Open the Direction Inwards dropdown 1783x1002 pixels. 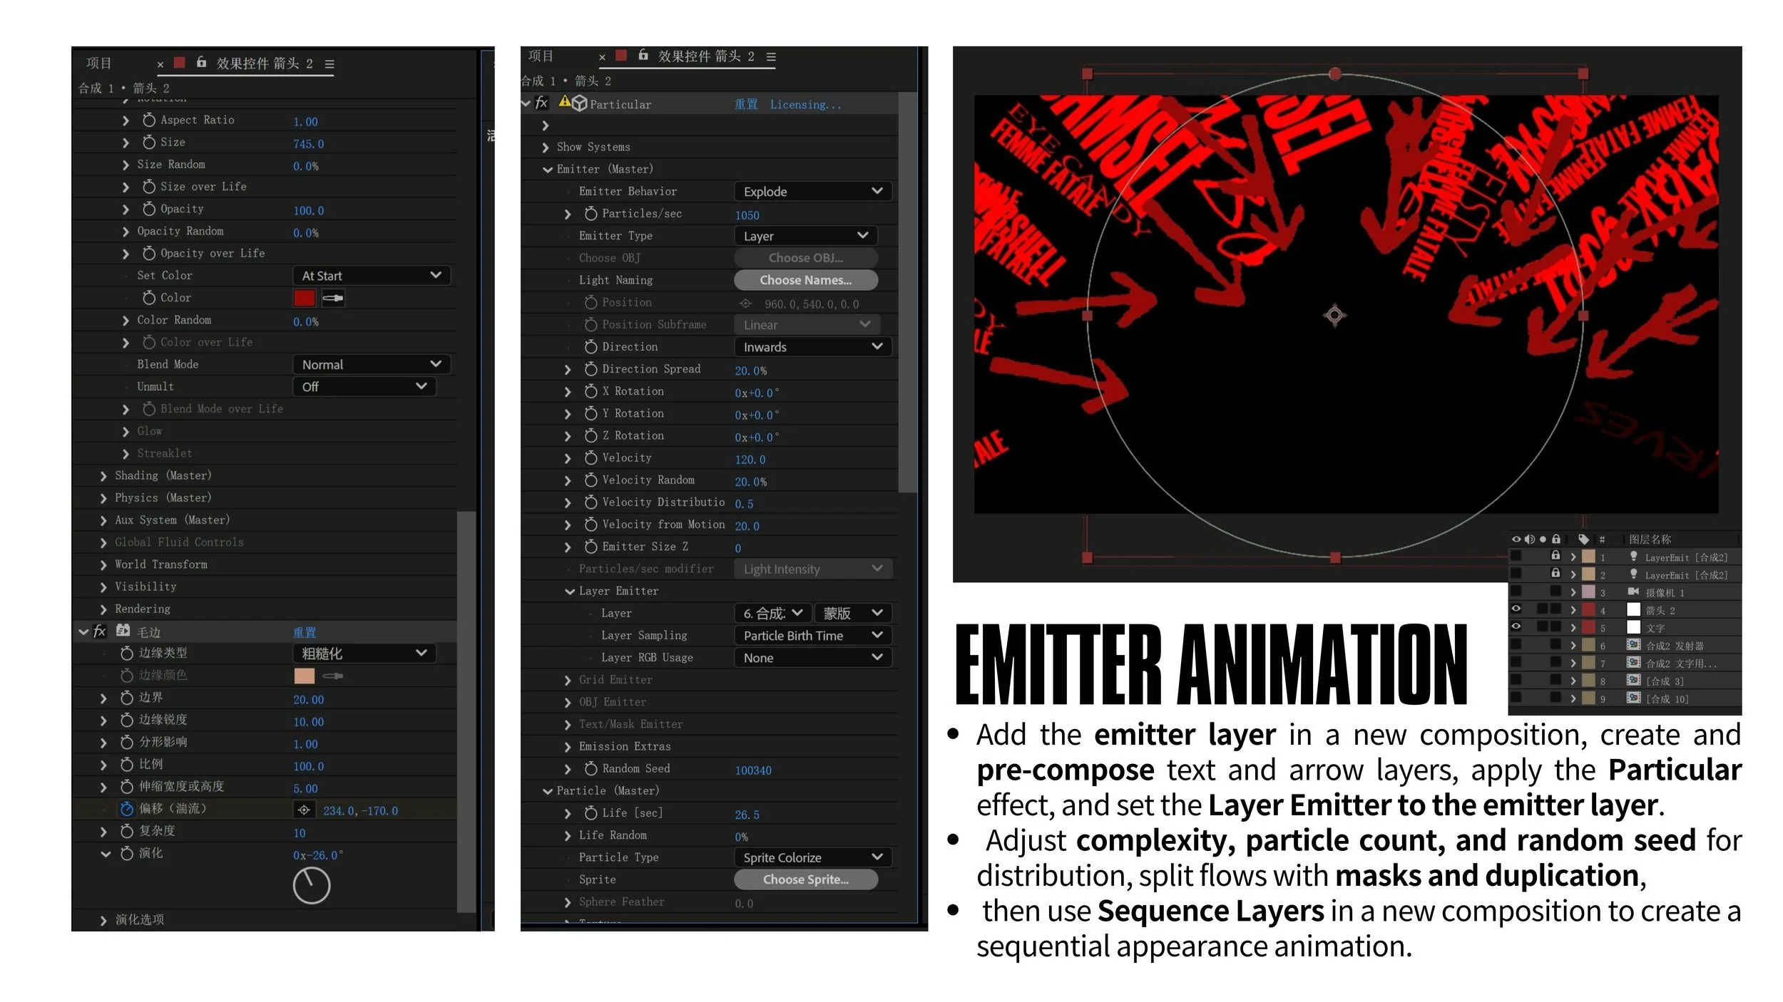point(812,347)
